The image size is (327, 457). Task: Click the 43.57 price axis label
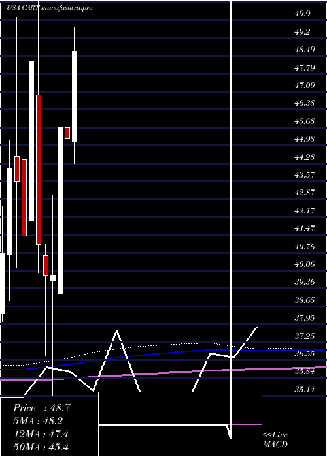click(305, 174)
